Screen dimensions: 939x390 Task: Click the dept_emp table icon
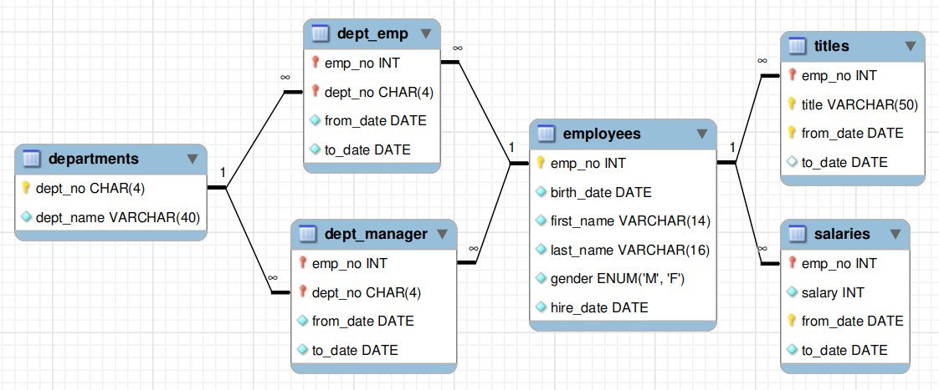321,33
